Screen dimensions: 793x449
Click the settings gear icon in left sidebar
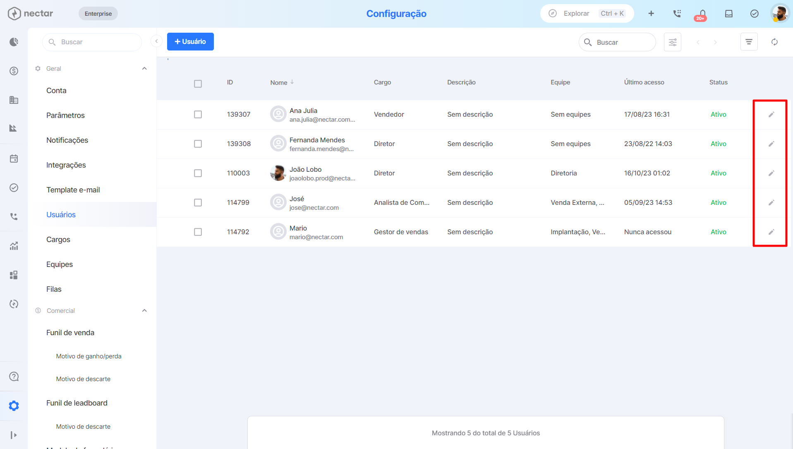click(14, 406)
